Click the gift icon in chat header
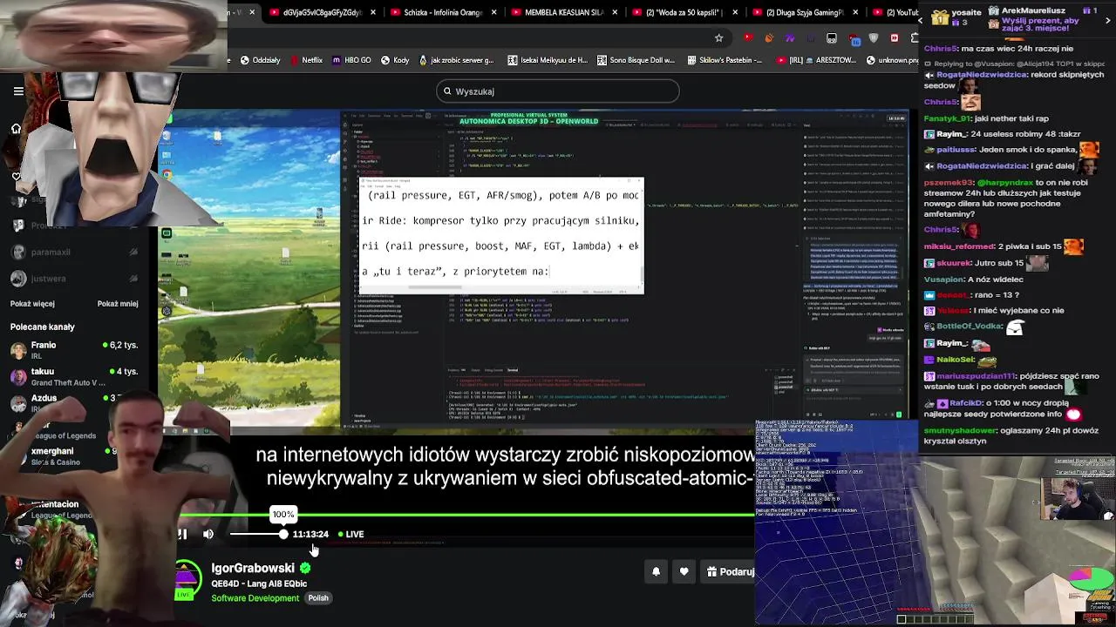This screenshot has height=627, width=1116. click(x=939, y=17)
